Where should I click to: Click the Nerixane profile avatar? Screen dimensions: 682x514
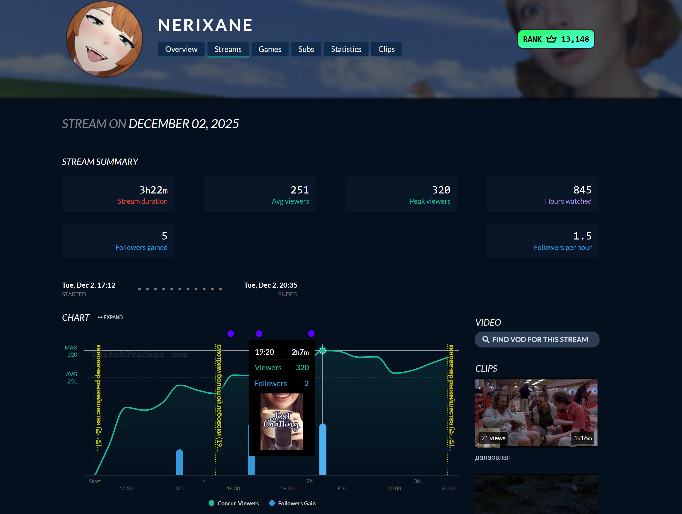[x=104, y=39]
